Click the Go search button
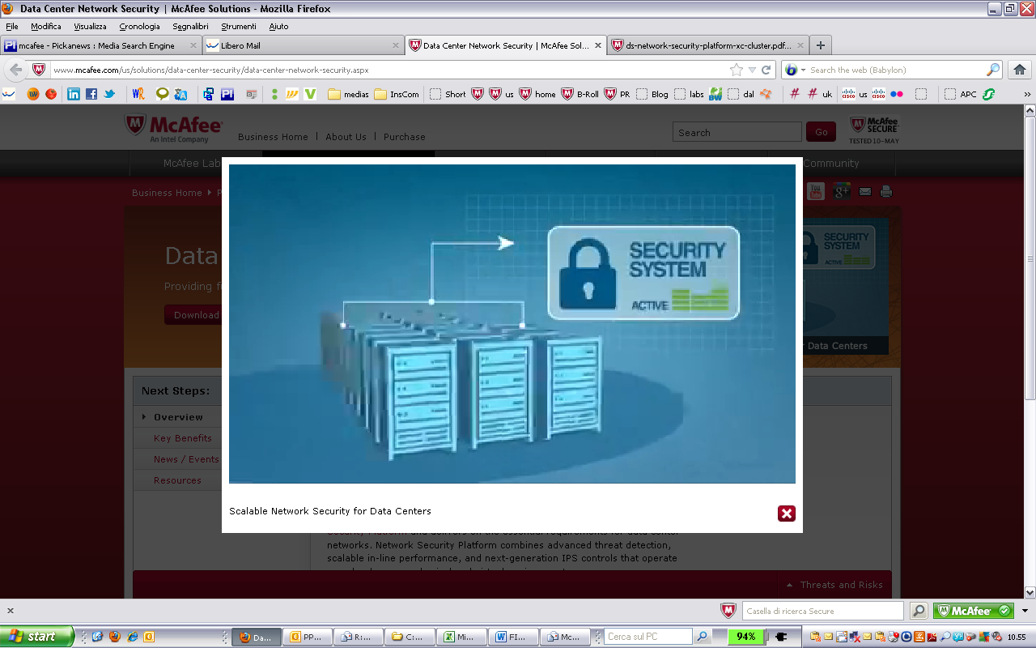This screenshot has width=1036, height=648. click(821, 131)
